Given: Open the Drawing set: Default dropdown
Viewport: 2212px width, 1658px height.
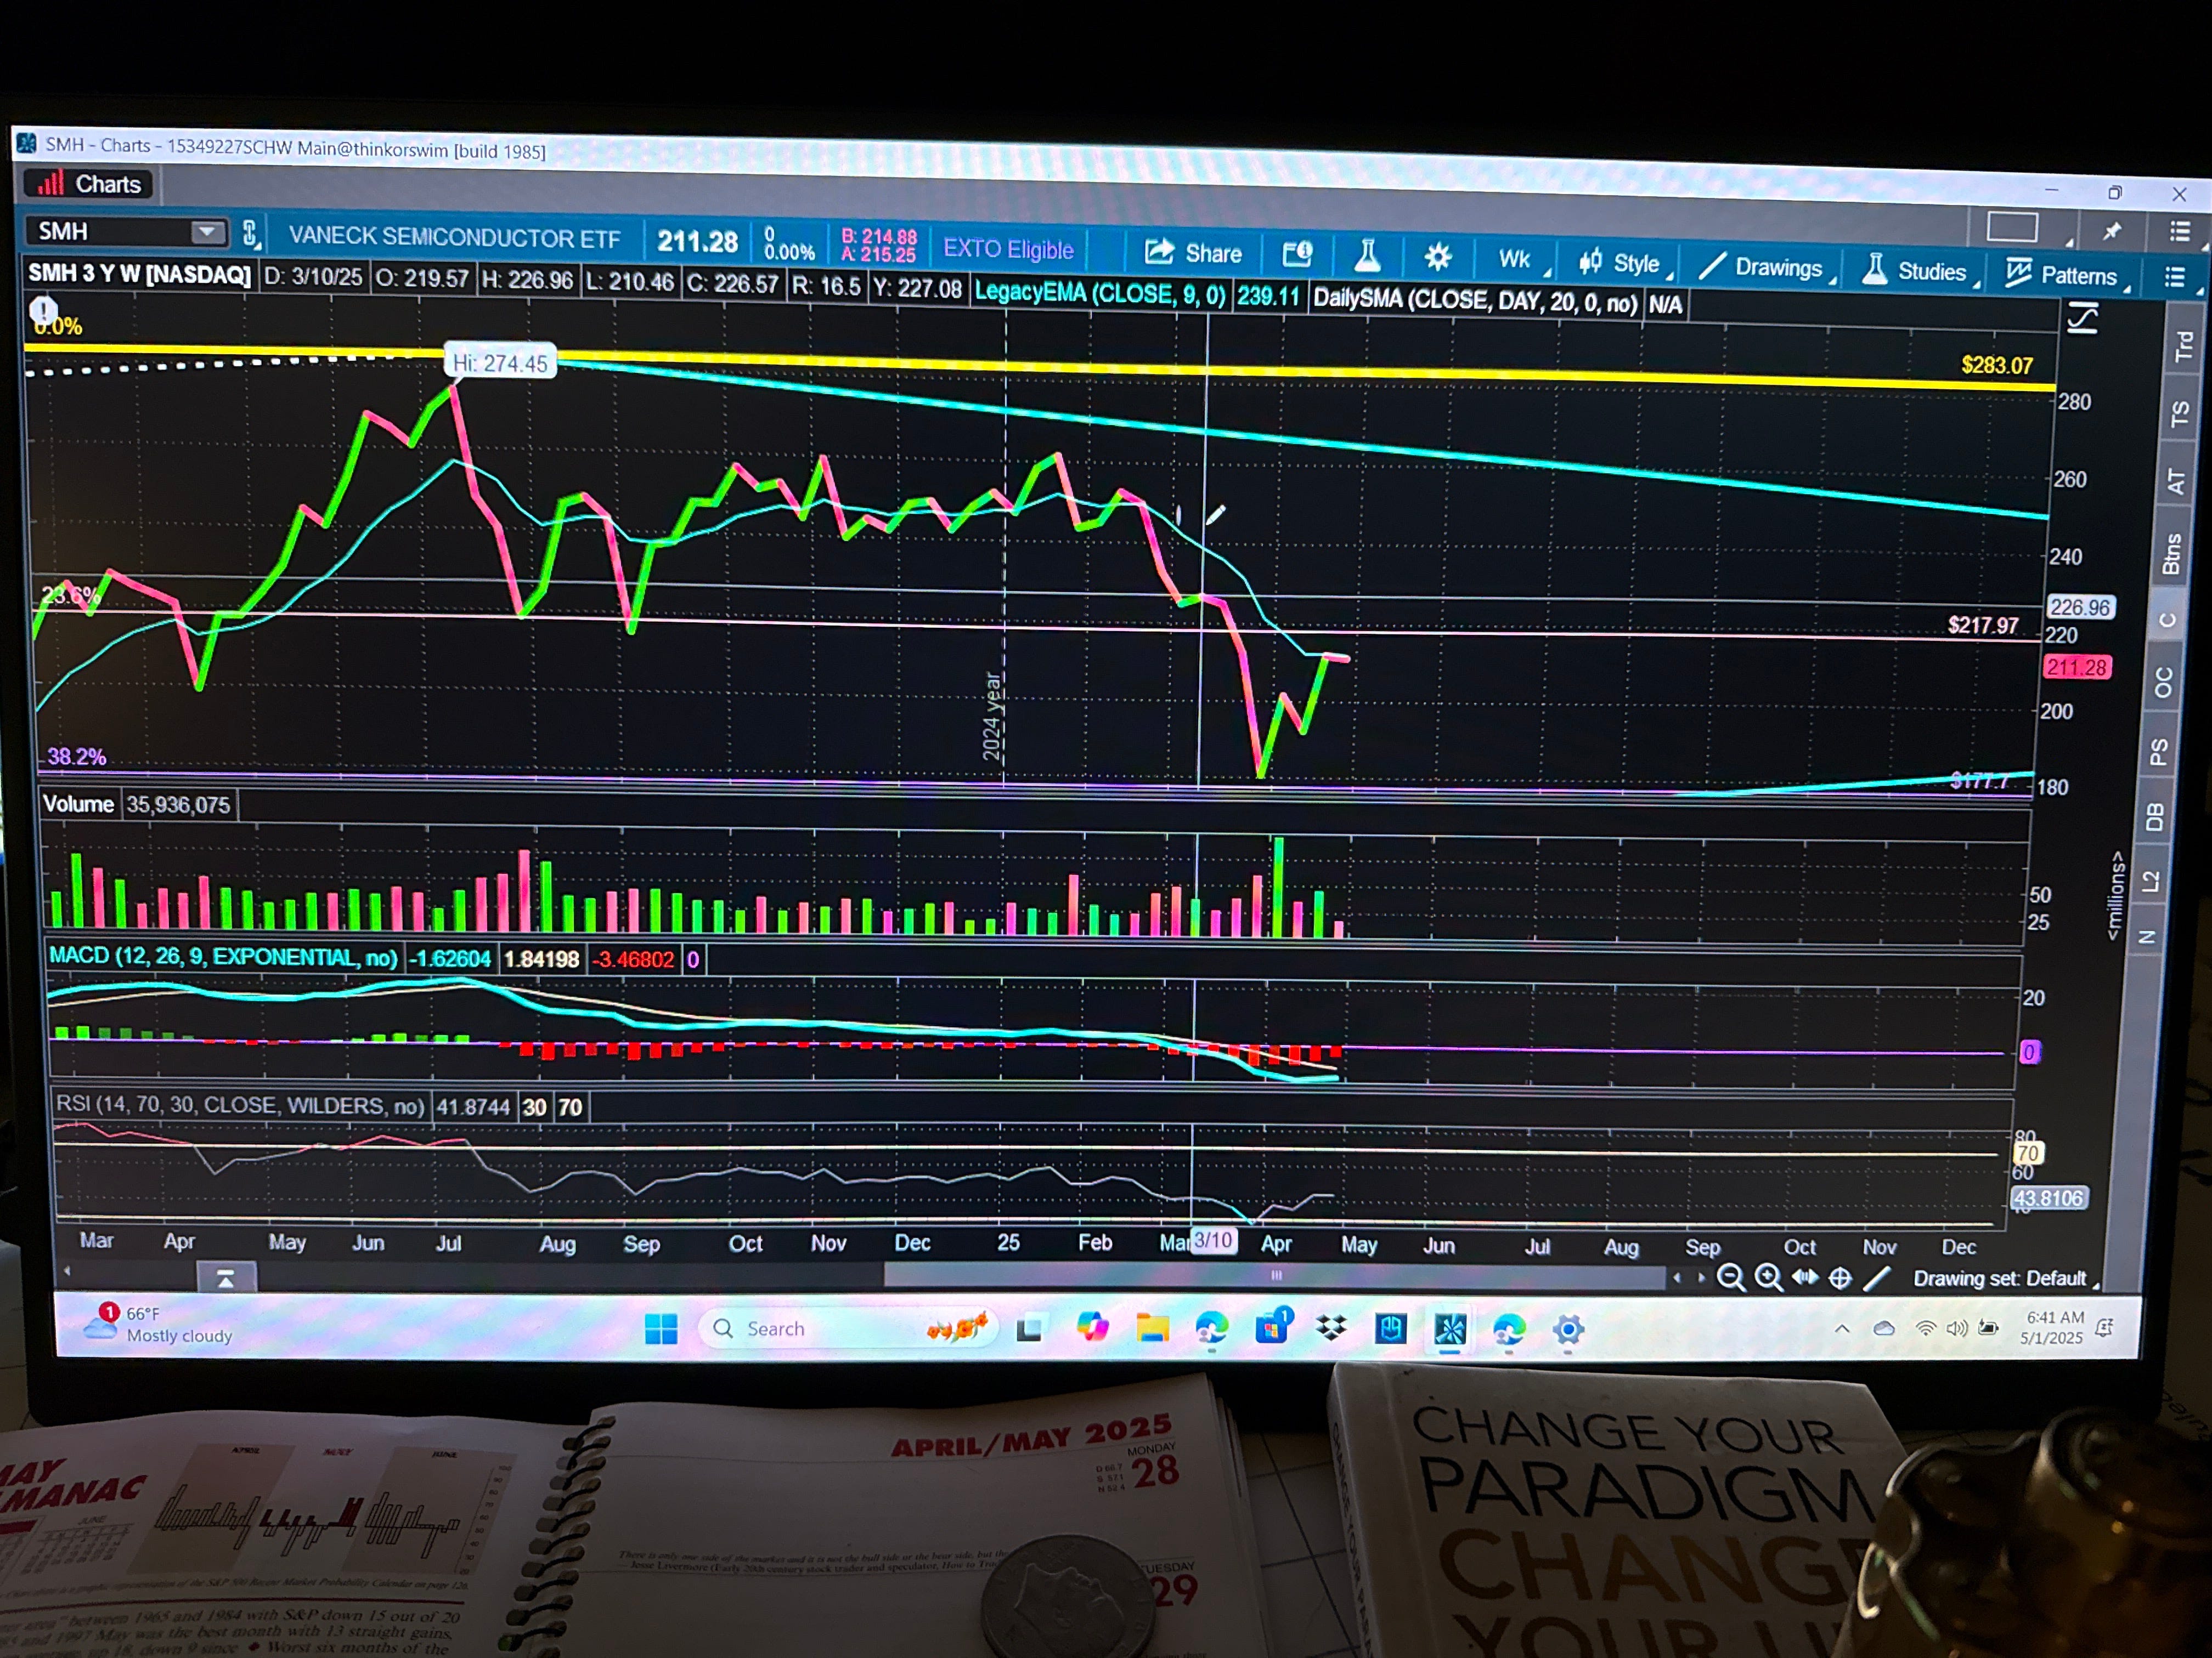Looking at the screenshot, I should click(x=2005, y=1278).
